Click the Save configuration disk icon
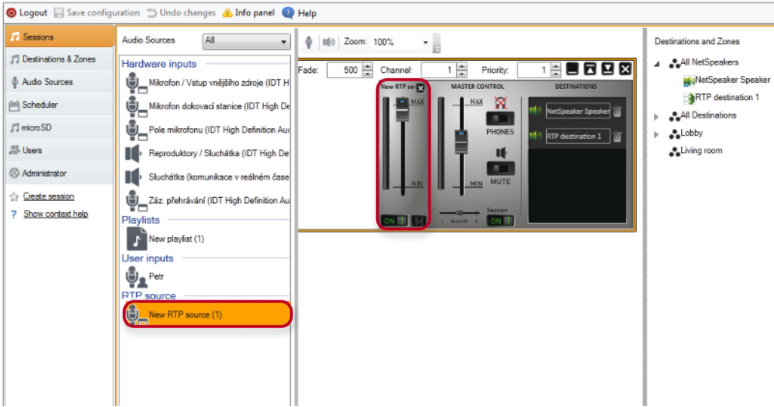This screenshot has height=407, width=774. coord(59,13)
